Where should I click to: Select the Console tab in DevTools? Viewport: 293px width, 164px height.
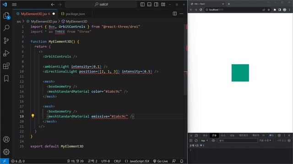(214, 135)
